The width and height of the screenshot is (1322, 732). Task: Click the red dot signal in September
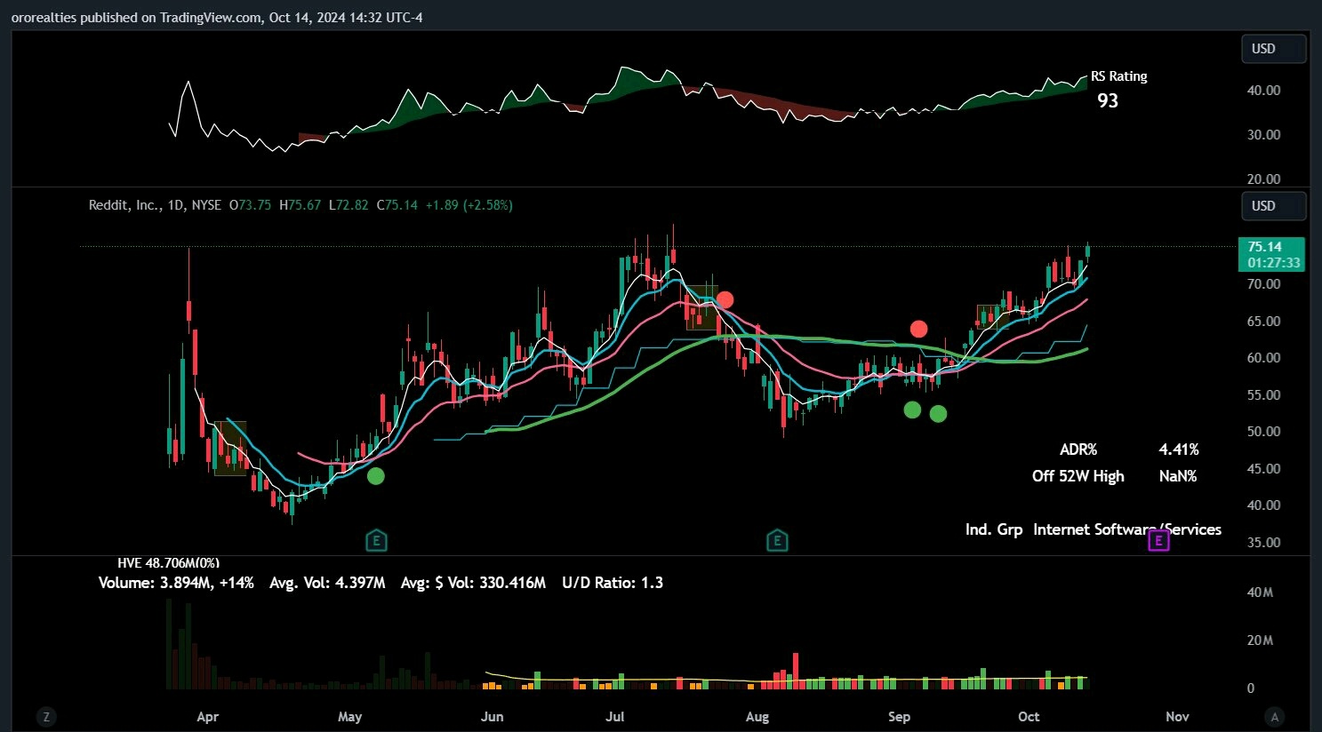(x=918, y=329)
